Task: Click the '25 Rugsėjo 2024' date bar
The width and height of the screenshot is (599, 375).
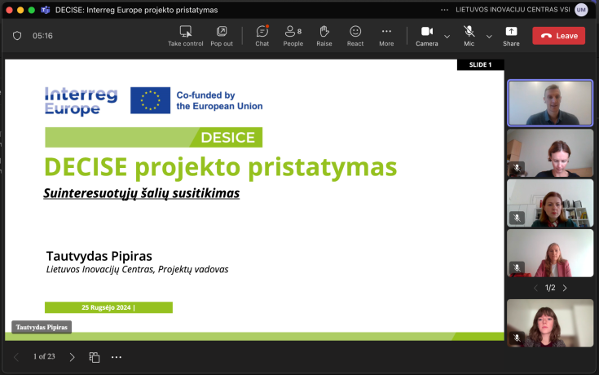Action: (x=108, y=307)
